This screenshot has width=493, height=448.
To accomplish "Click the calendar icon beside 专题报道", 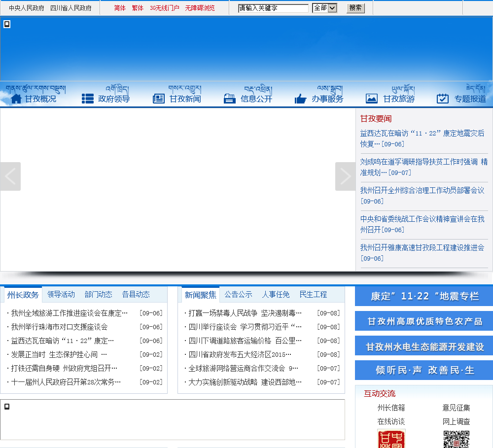I will (443, 99).
